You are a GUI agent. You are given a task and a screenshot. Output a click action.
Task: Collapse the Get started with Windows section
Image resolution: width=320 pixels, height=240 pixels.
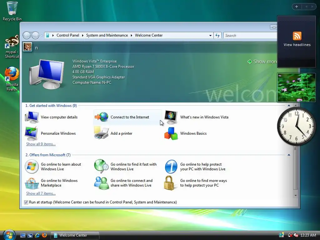[x=289, y=106]
